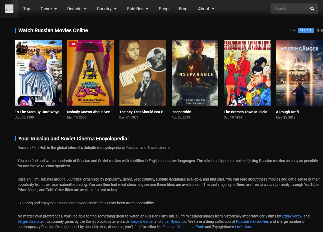
Task: Open the Genre dropdown menu
Action: point(49,9)
